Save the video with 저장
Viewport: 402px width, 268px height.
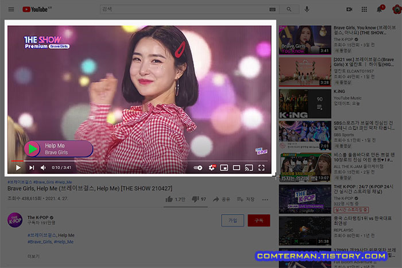click(246, 199)
